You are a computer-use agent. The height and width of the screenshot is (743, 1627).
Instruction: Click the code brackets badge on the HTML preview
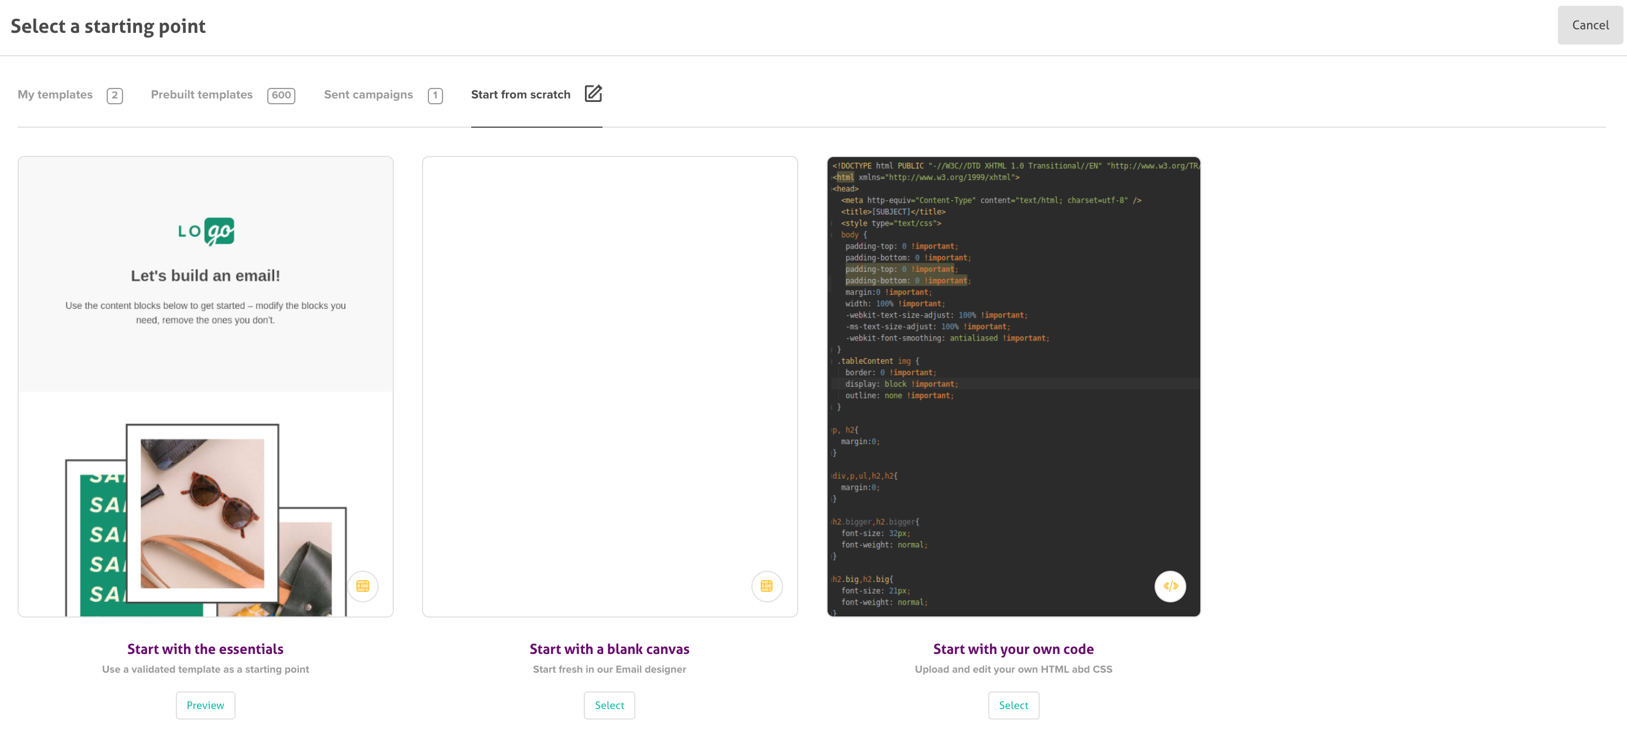1170,586
